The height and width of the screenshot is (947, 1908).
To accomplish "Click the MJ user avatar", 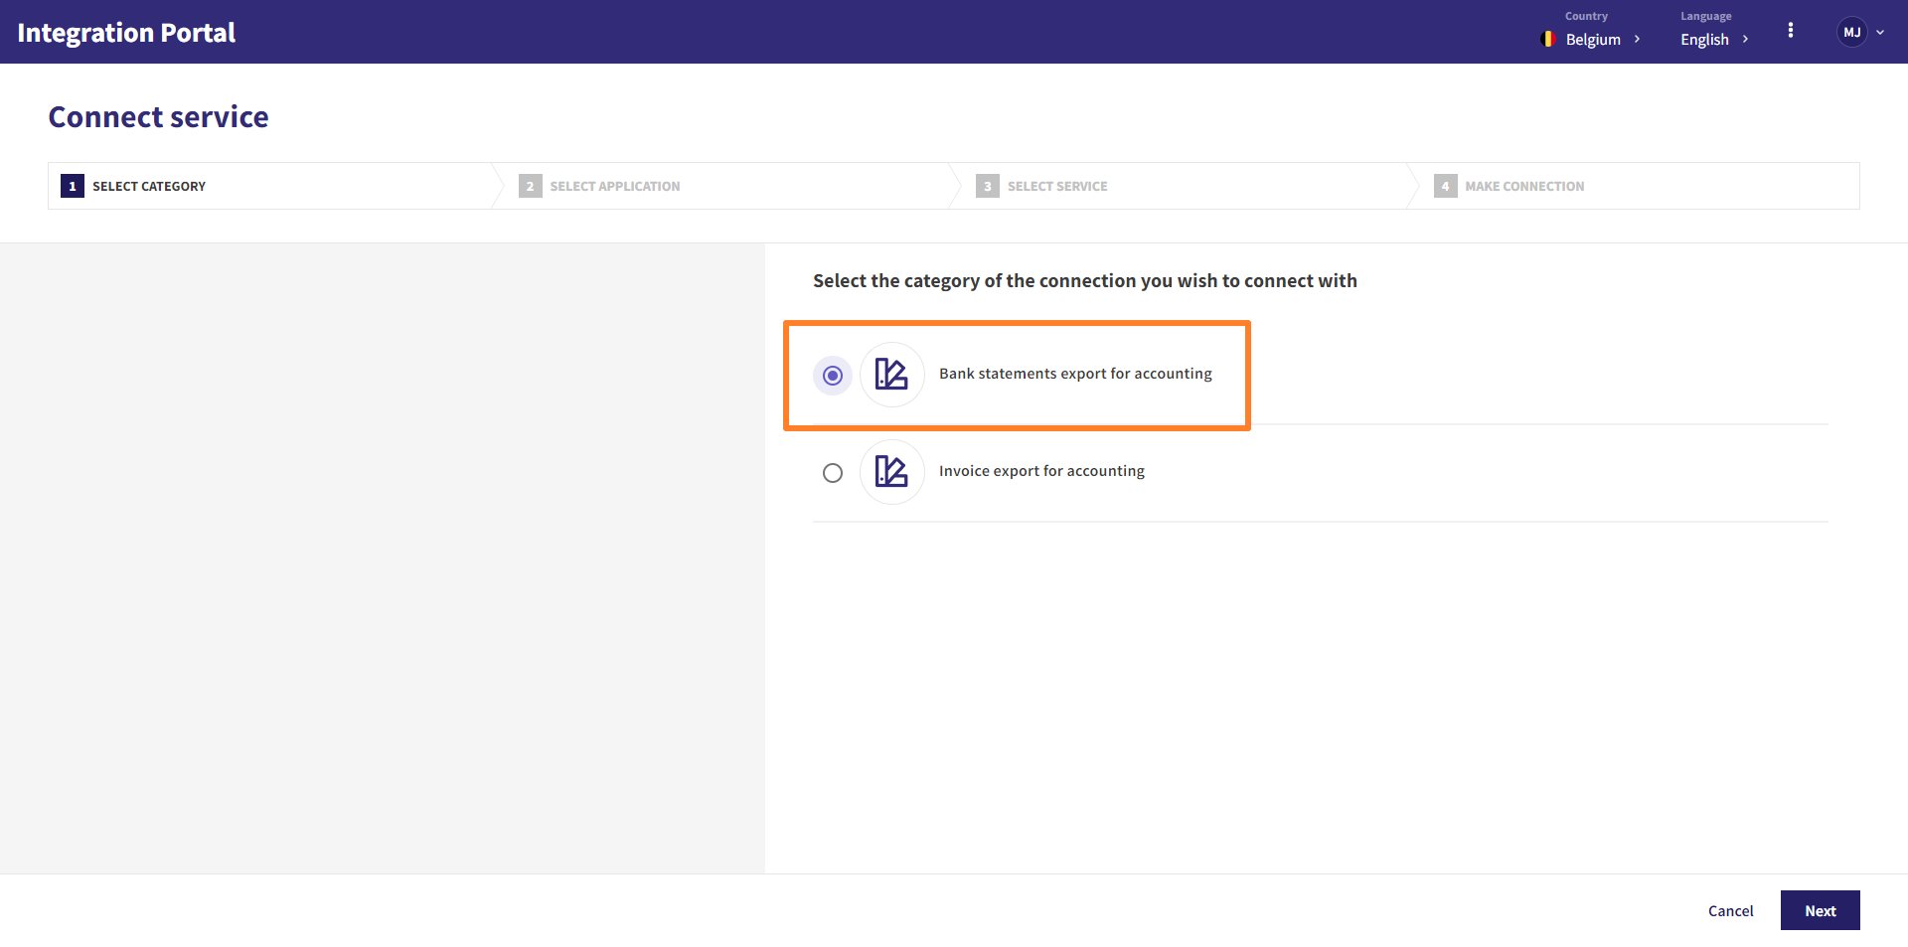I will [1851, 32].
